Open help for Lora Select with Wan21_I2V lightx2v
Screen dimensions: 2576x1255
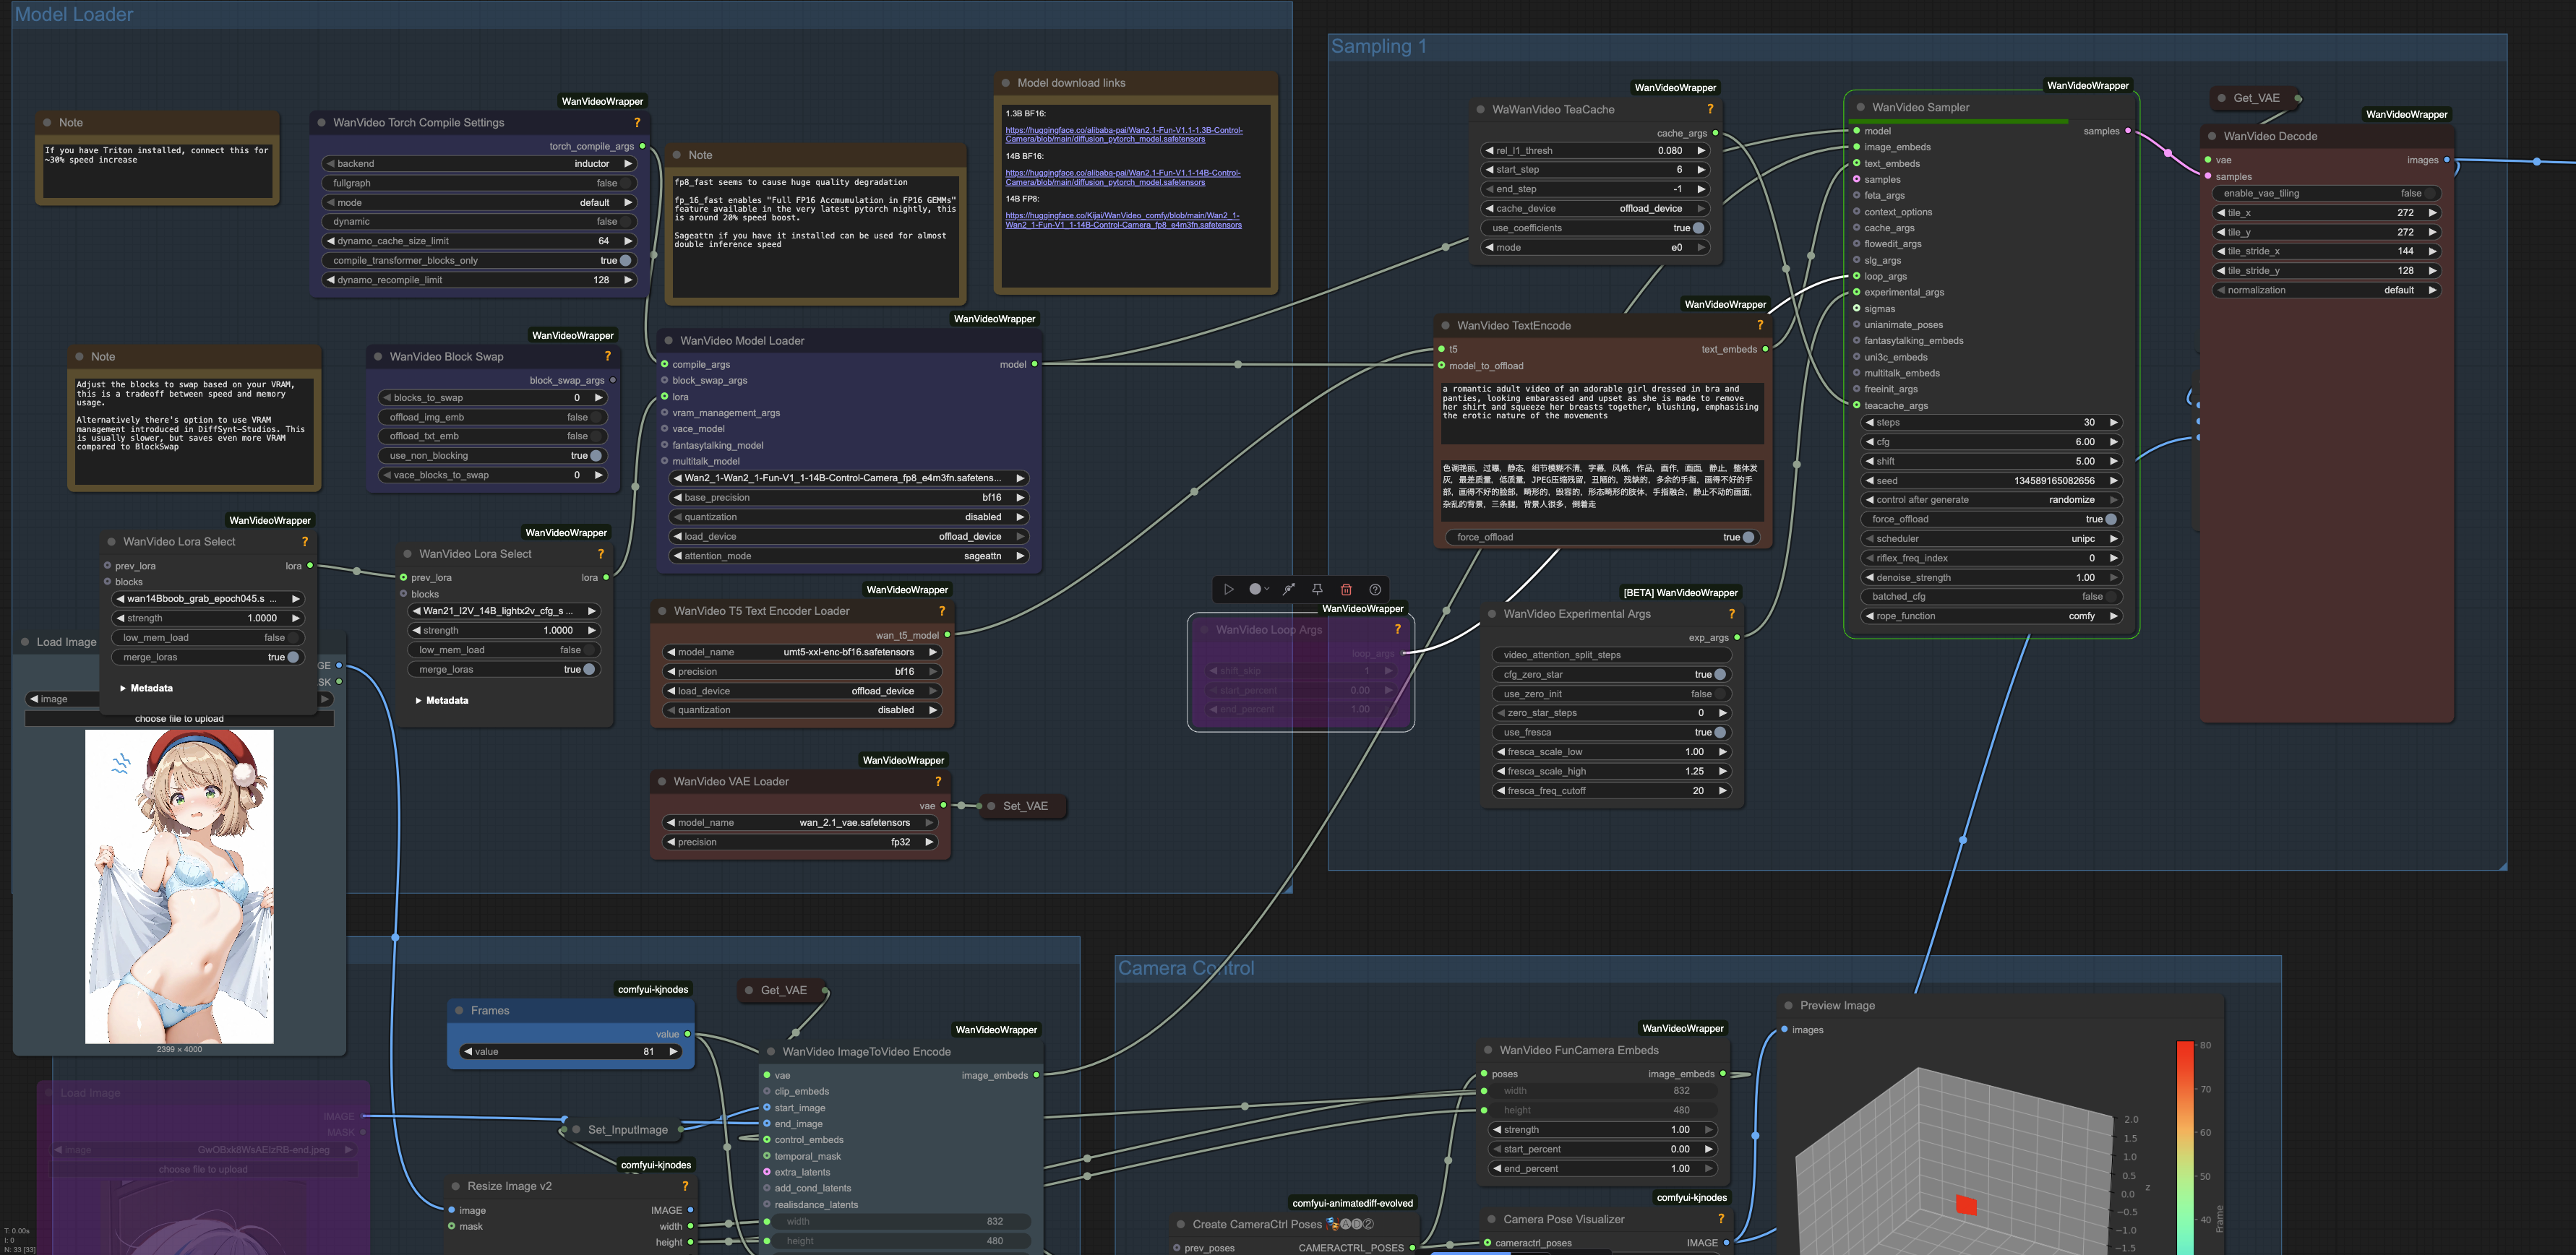(x=601, y=553)
